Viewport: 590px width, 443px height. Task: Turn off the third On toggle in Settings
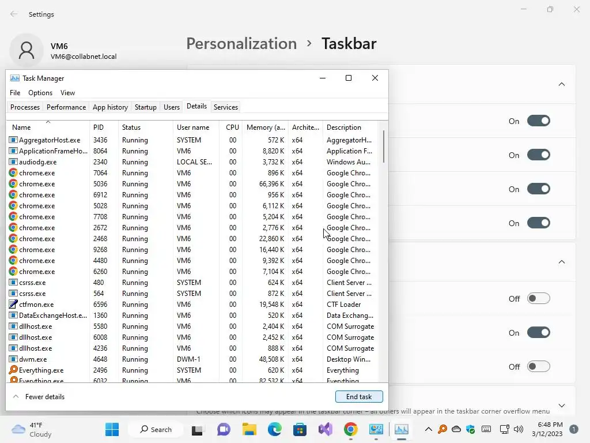pos(539,189)
